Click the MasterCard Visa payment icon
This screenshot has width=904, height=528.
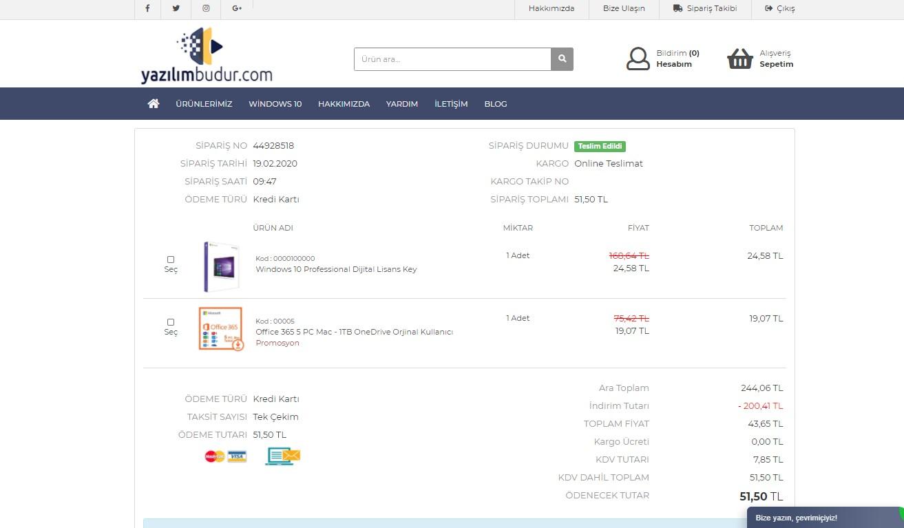(x=226, y=456)
